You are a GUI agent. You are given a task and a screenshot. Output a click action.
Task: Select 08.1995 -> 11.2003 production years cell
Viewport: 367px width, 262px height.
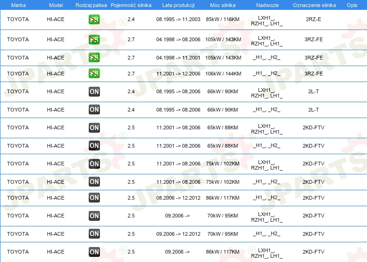point(178,19)
